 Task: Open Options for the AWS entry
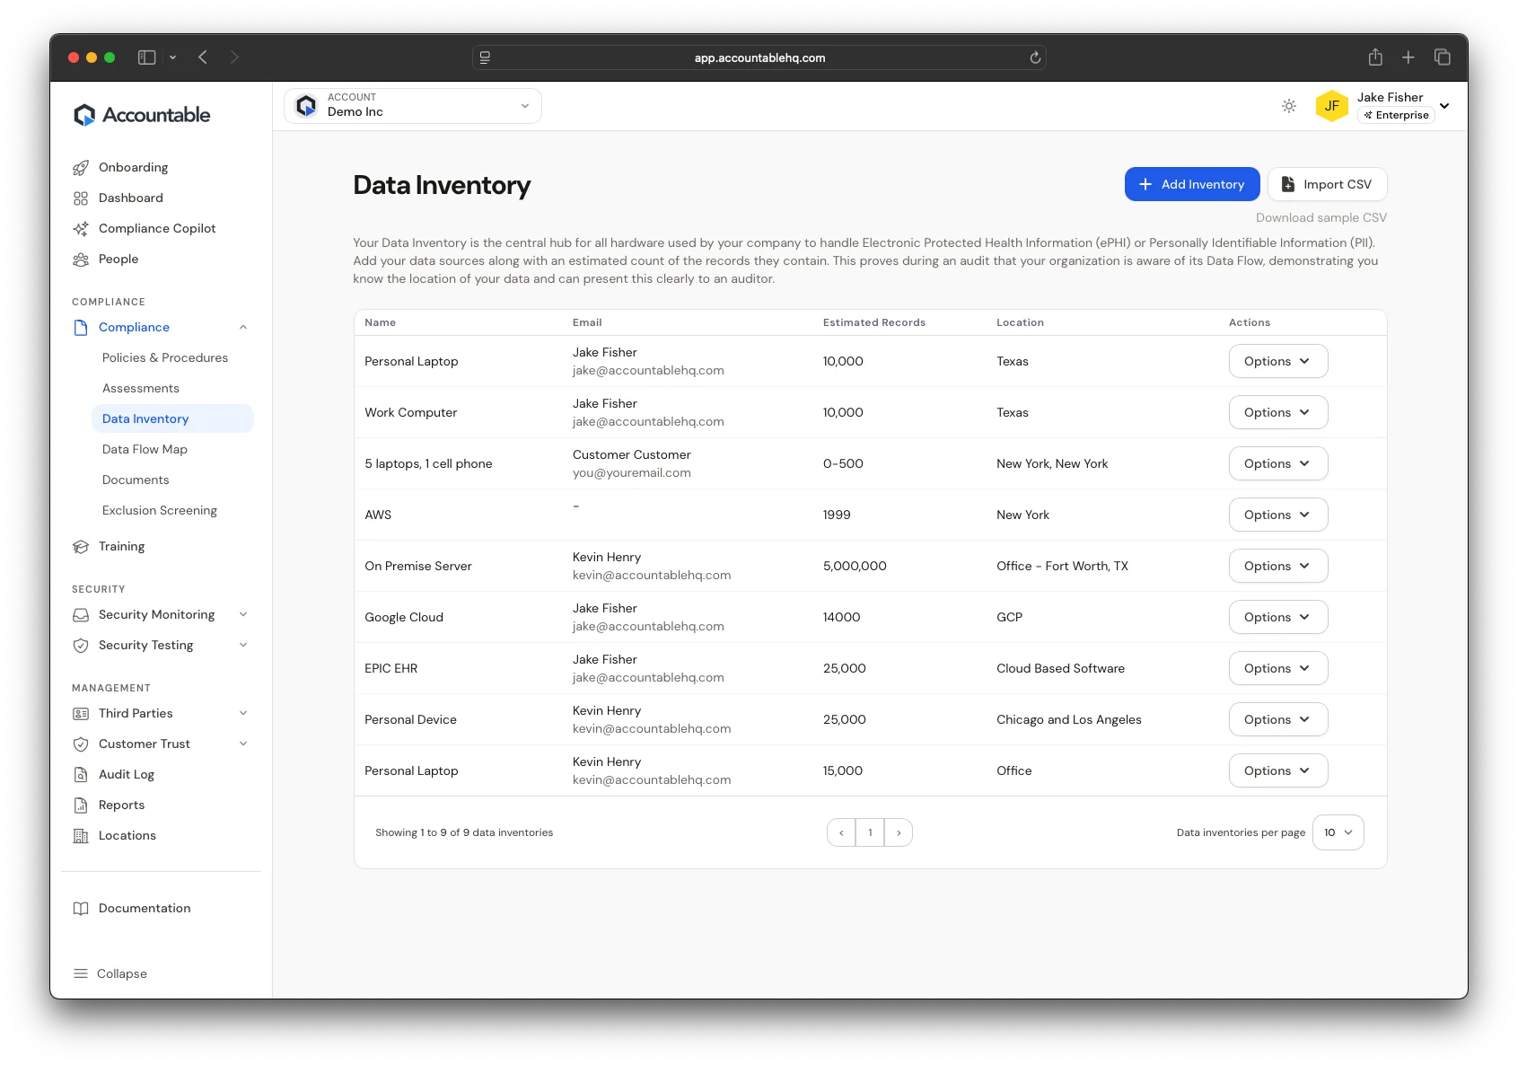[x=1277, y=515]
